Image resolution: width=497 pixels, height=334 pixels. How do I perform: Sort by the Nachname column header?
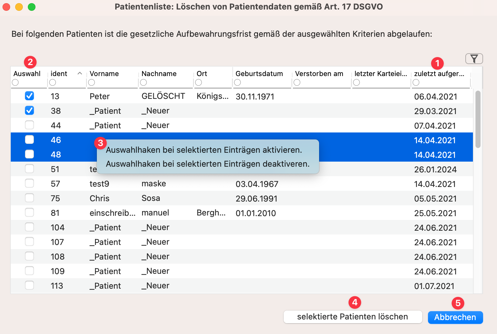[x=159, y=74]
